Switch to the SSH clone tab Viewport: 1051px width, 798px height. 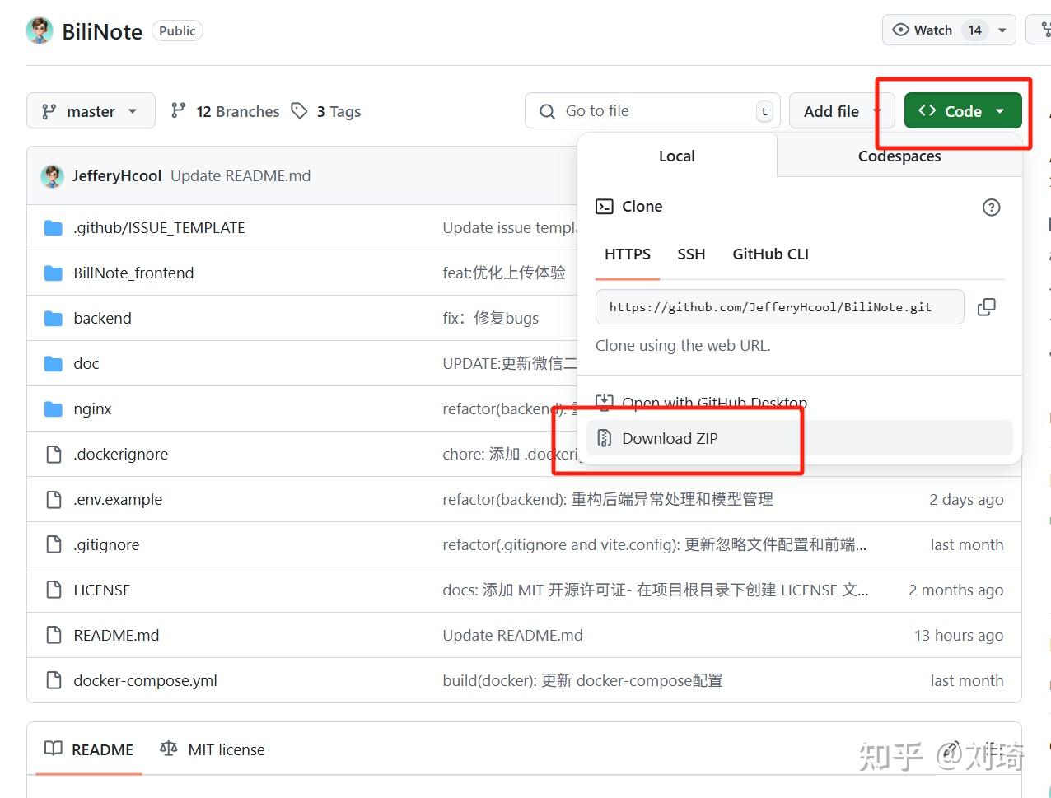(691, 254)
